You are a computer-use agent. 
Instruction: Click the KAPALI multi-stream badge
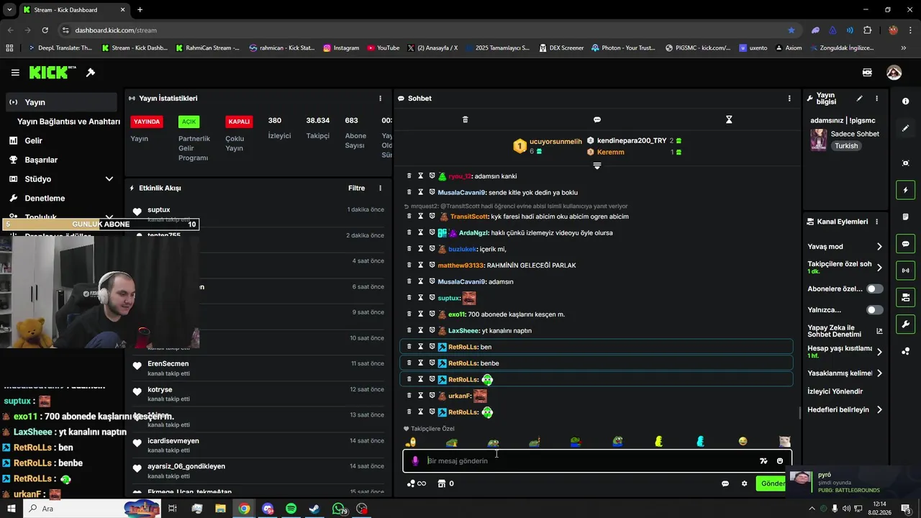pyautogui.click(x=239, y=122)
